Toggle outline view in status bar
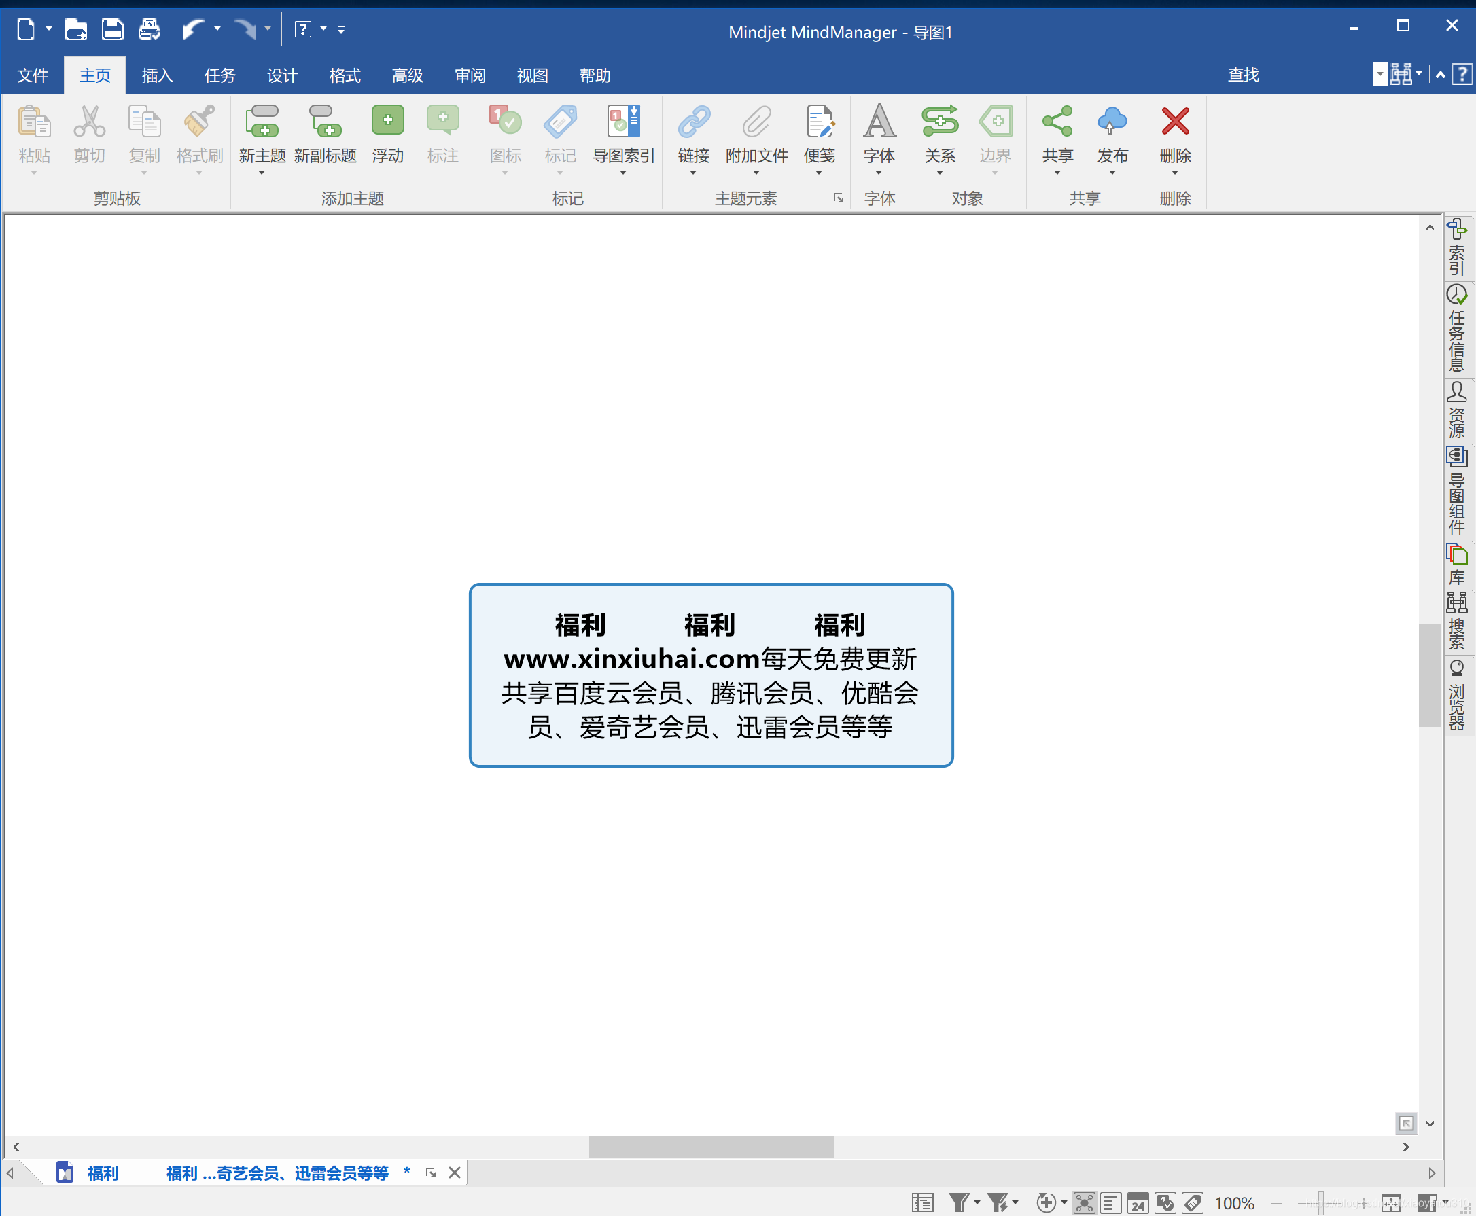This screenshot has height=1216, width=1476. pyautogui.click(x=1110, y=1202)
